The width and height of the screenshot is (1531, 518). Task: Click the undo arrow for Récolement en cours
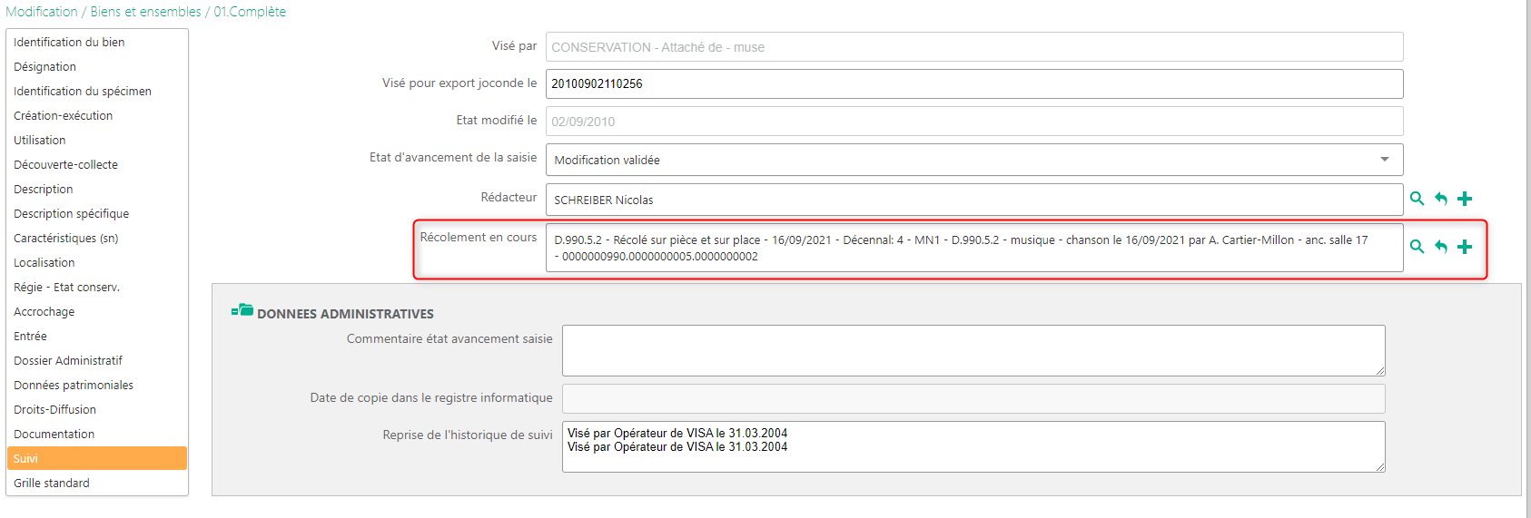click(x=1441, y=247)
